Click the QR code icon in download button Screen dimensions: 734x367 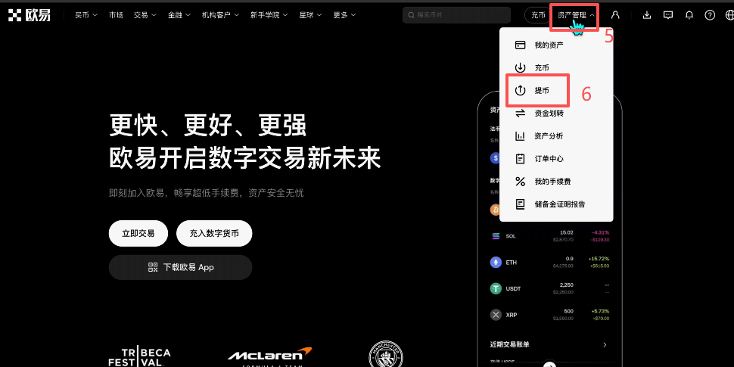pyautogui.click(x=153, y=267)
